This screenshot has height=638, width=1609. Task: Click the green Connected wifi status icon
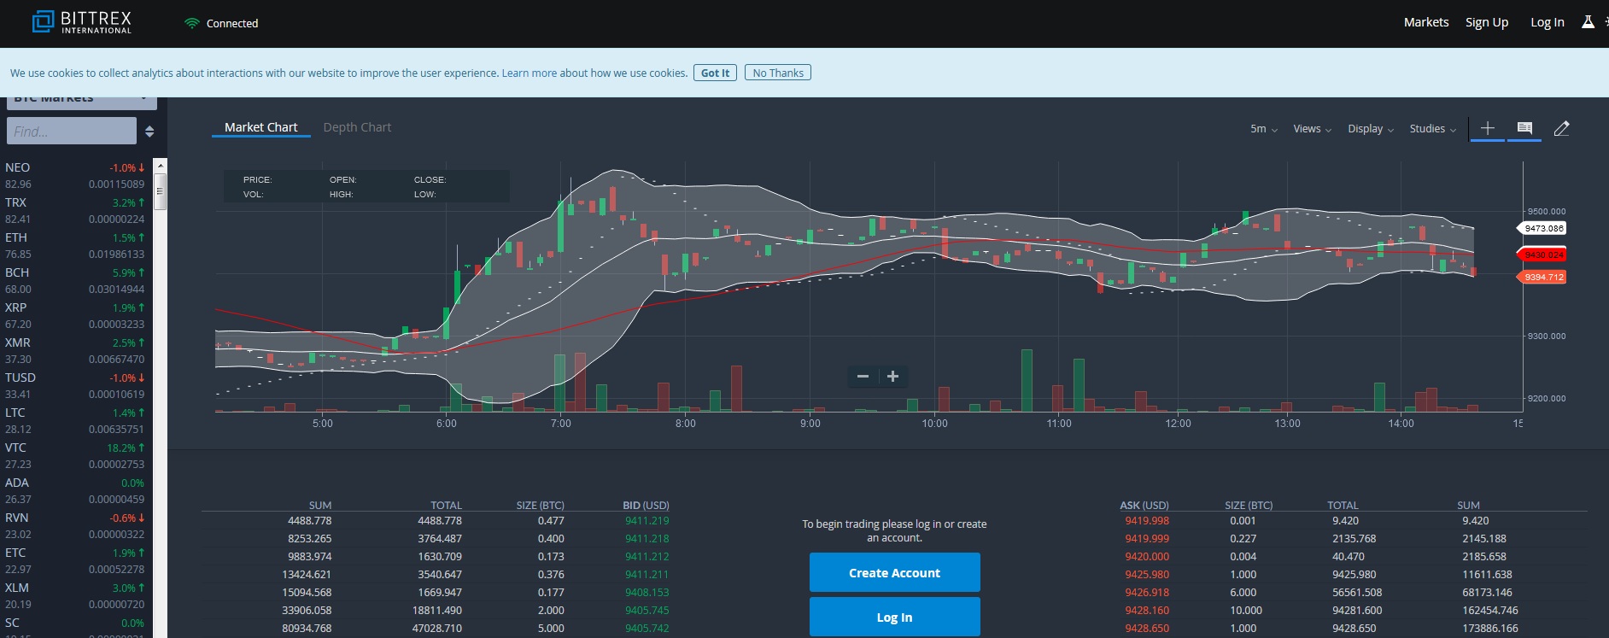coord(192,23)
